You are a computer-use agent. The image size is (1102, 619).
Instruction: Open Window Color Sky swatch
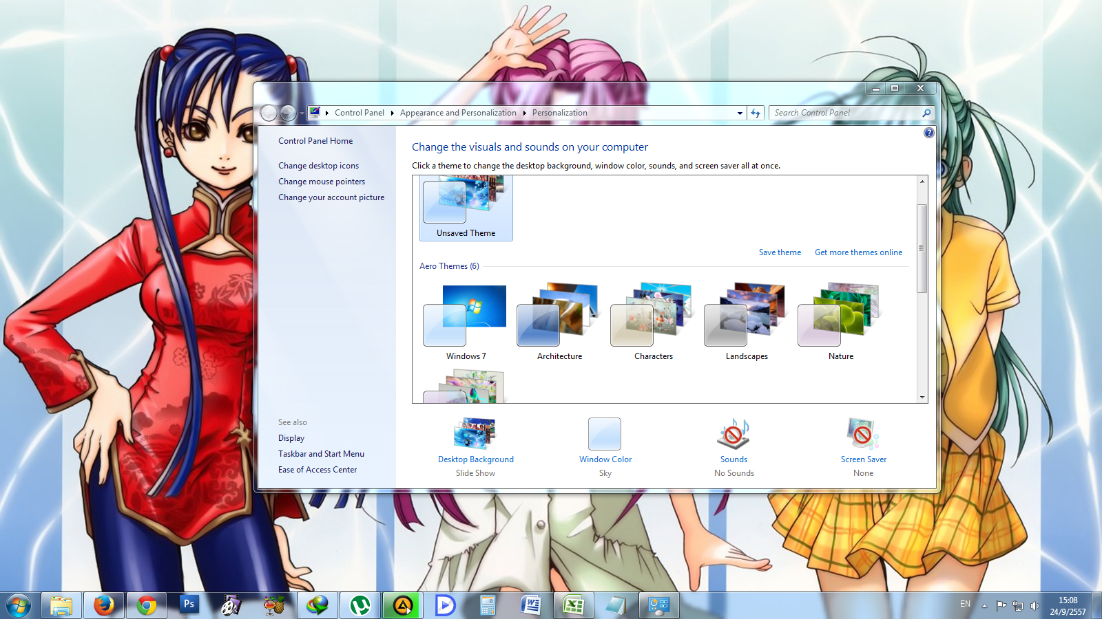605,434
